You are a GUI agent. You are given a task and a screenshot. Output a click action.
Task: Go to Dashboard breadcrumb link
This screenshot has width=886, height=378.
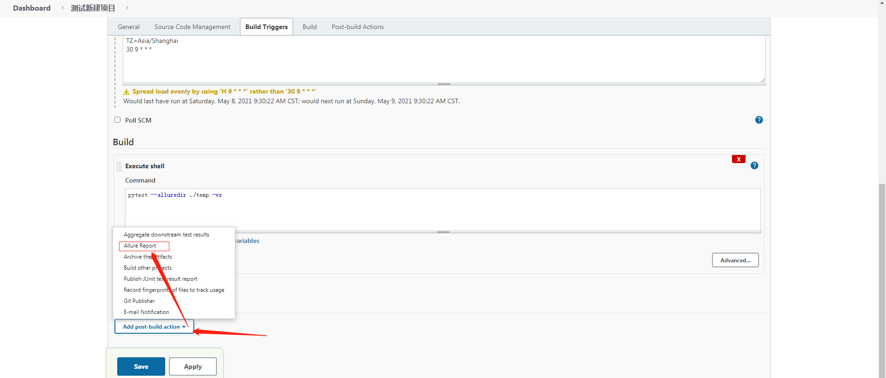(32, 8)
